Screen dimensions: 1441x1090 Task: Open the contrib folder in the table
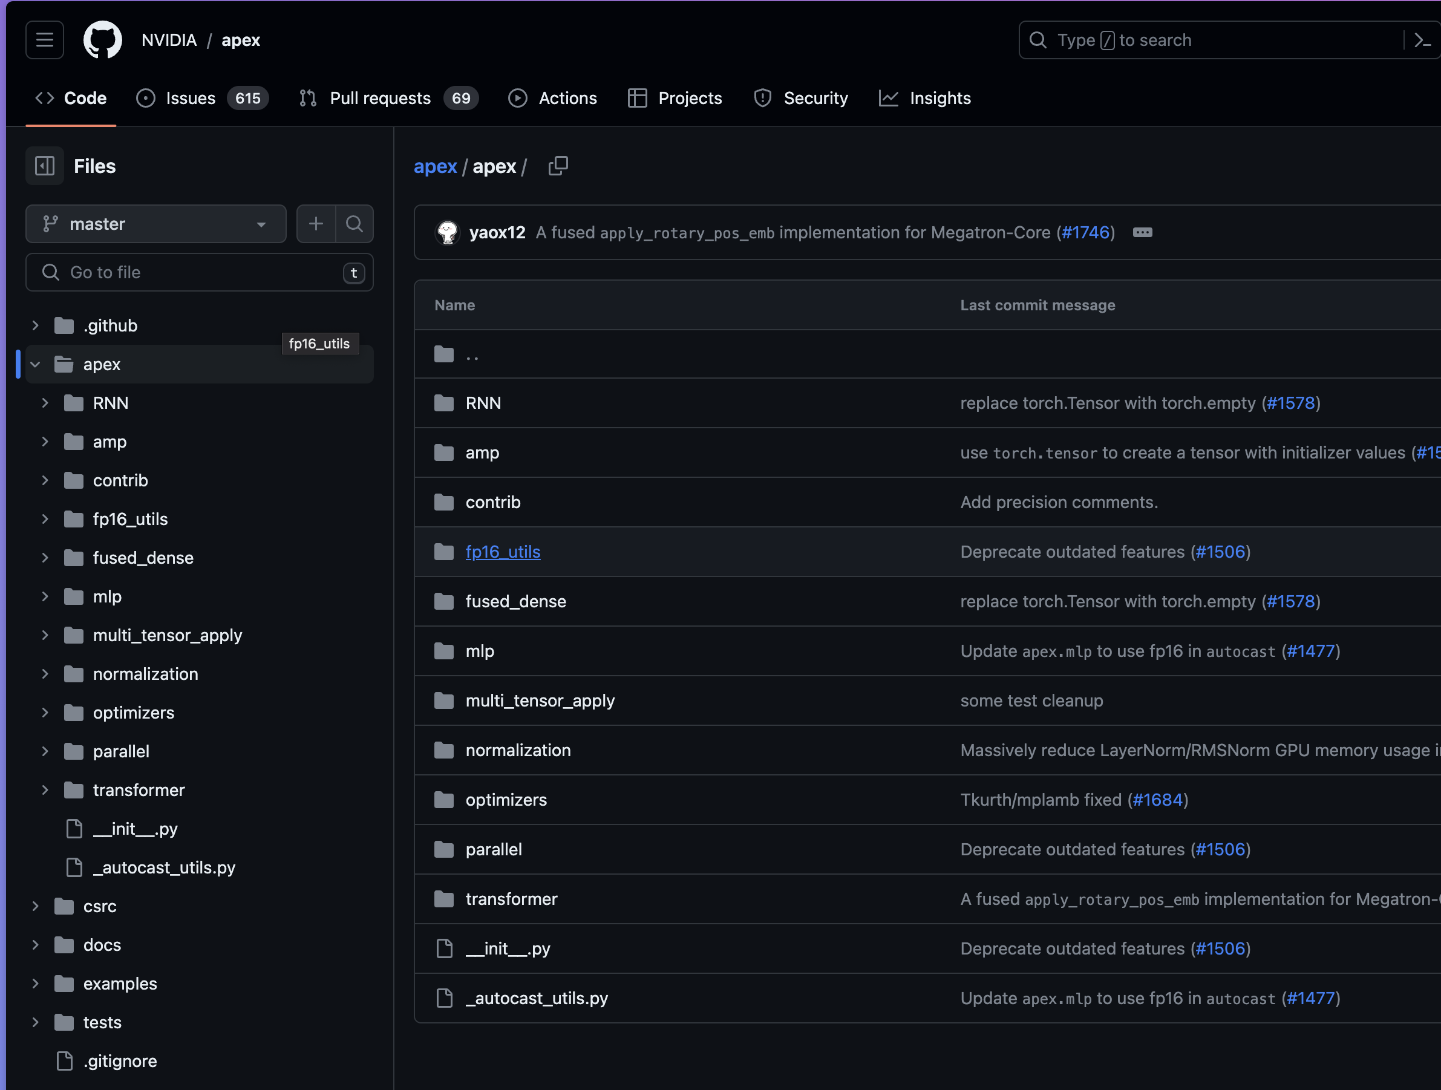(x=493, y=502)
